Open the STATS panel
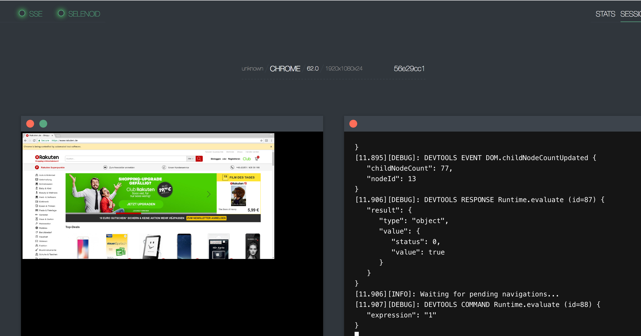Image resolution: width=641 pixels, height=336 pixels. (604, 14)
